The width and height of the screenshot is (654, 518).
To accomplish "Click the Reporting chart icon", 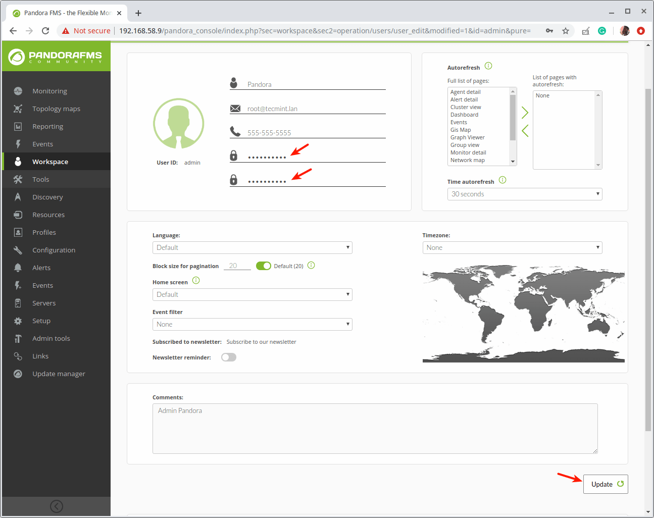I will 18,126.
